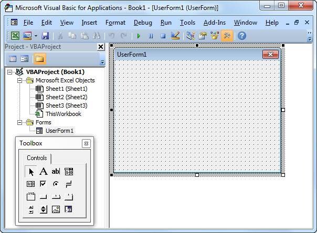Toggle the Toolbox toolbar icon
Screen dimensions: 317x233
[227, 36]
